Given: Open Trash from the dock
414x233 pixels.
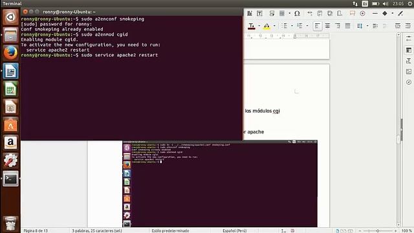Looking at the screenshot, I should click(10, 223).
